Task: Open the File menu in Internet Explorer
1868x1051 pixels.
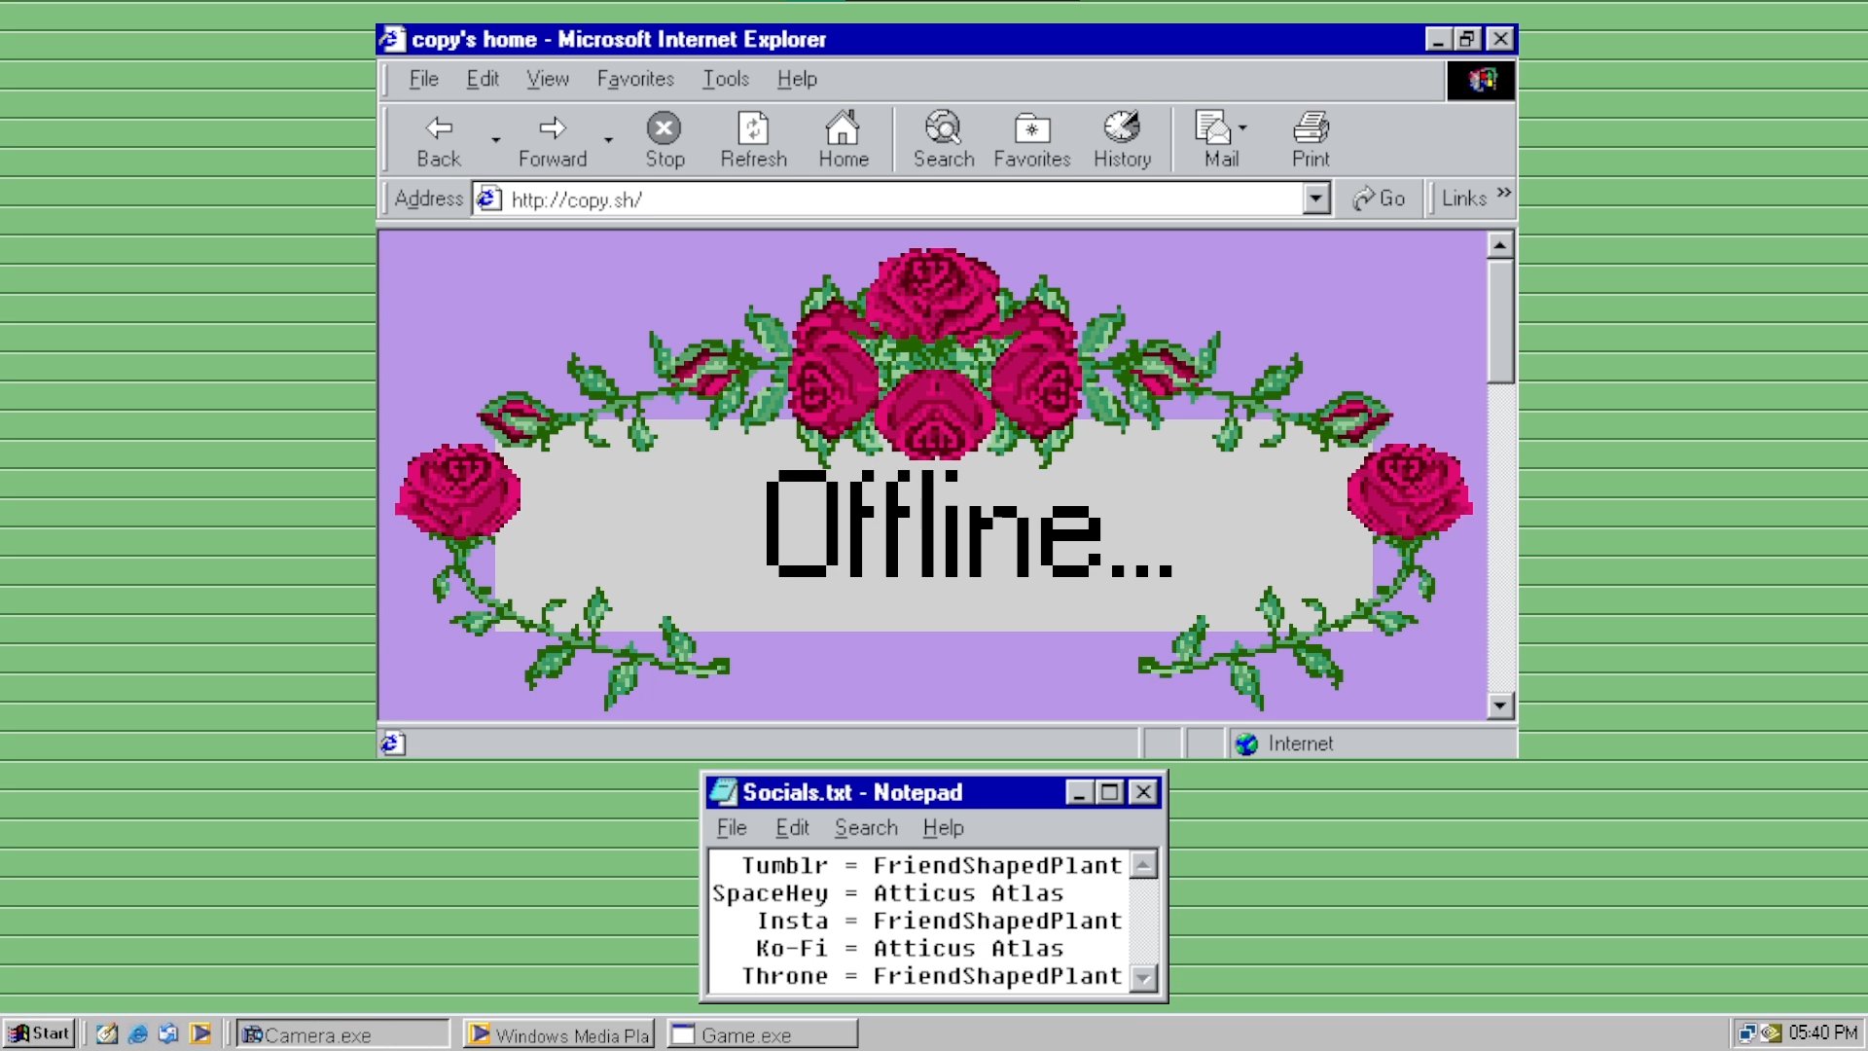Action: [423, 79]
